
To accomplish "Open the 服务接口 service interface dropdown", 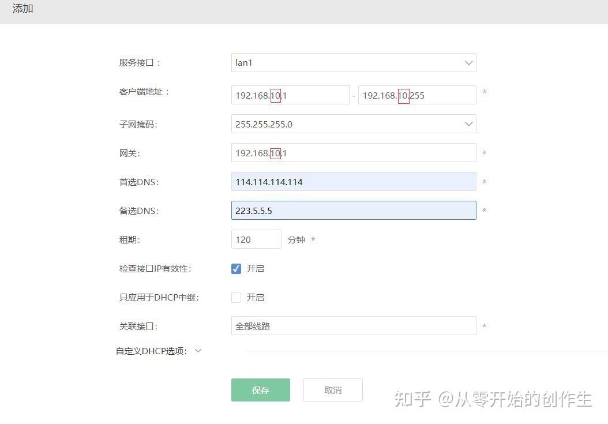I will pos(353,62).
